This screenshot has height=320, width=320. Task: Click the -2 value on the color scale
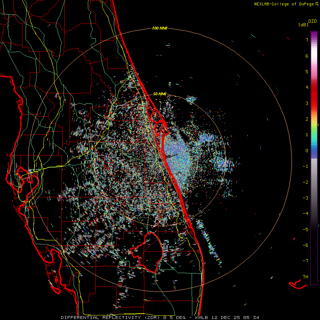[x=305, y=182]
